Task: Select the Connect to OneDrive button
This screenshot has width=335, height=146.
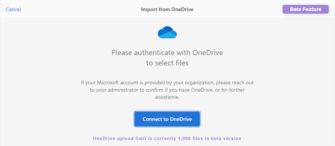Action: coord(167,119)
